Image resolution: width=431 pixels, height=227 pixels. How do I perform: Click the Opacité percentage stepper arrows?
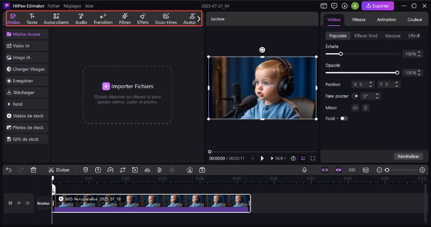419,72
